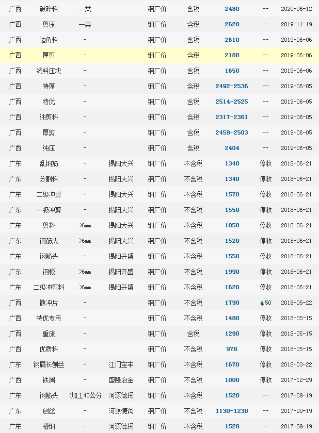Open price link 1650 for 统料压块
The image size is (319, 433).
(x=232, y=71)
